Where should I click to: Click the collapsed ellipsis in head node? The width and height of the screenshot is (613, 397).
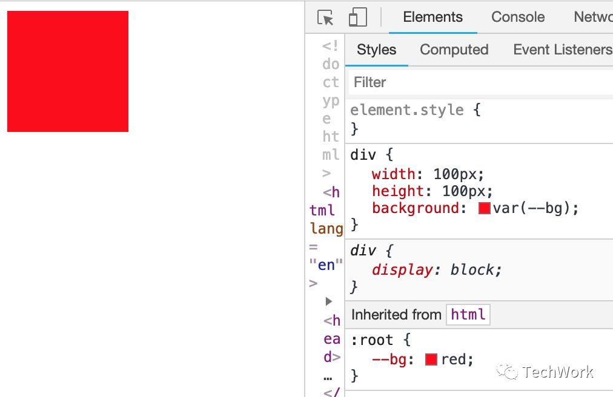click(x=328, y=378)
